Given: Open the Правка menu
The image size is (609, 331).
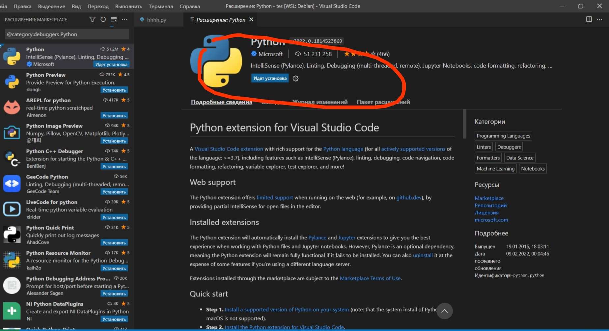Looking at the screenshot, I should [22, 6].
